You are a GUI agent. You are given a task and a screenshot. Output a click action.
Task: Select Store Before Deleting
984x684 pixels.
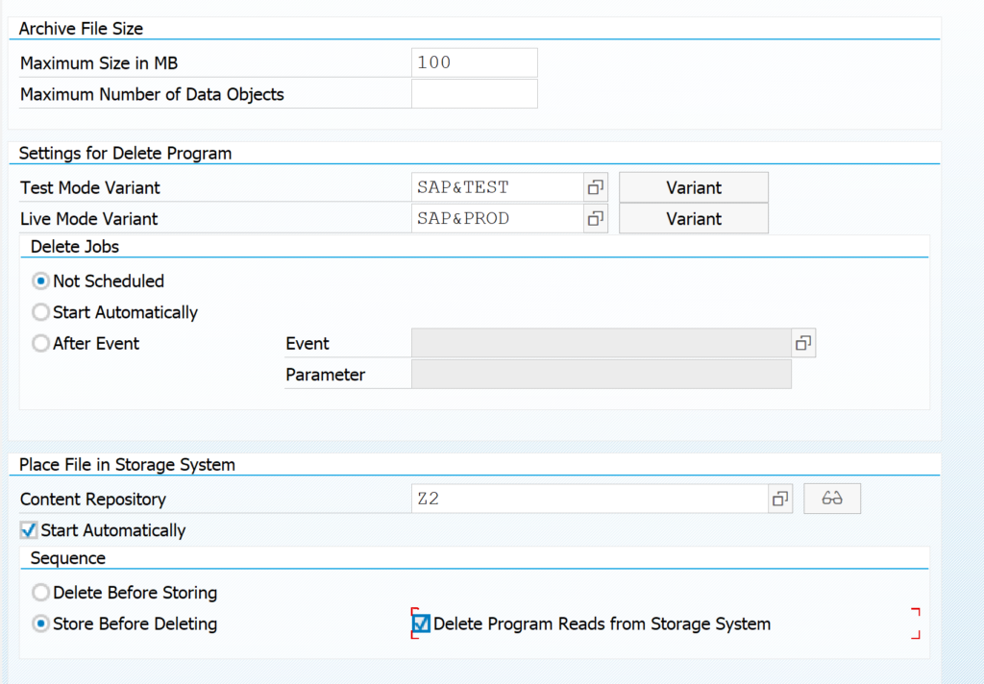click(x=40, y=623)
